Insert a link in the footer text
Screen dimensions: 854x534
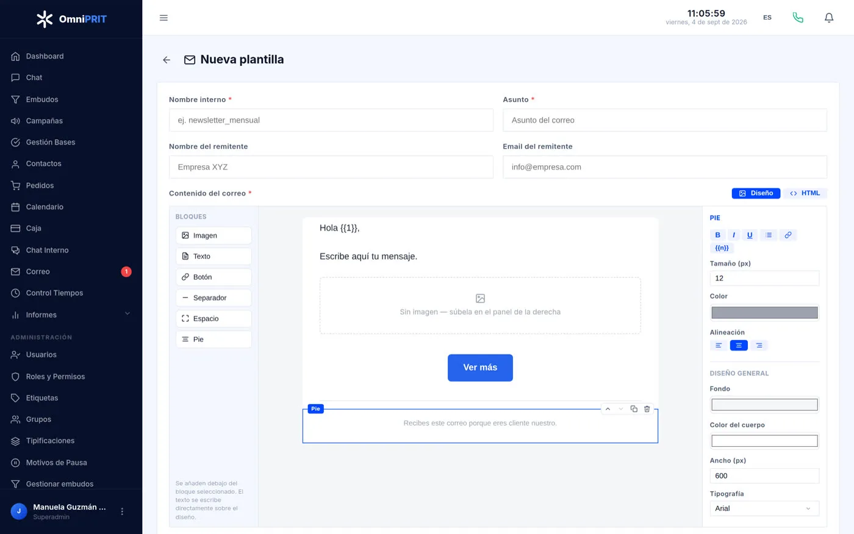[788, 235]
